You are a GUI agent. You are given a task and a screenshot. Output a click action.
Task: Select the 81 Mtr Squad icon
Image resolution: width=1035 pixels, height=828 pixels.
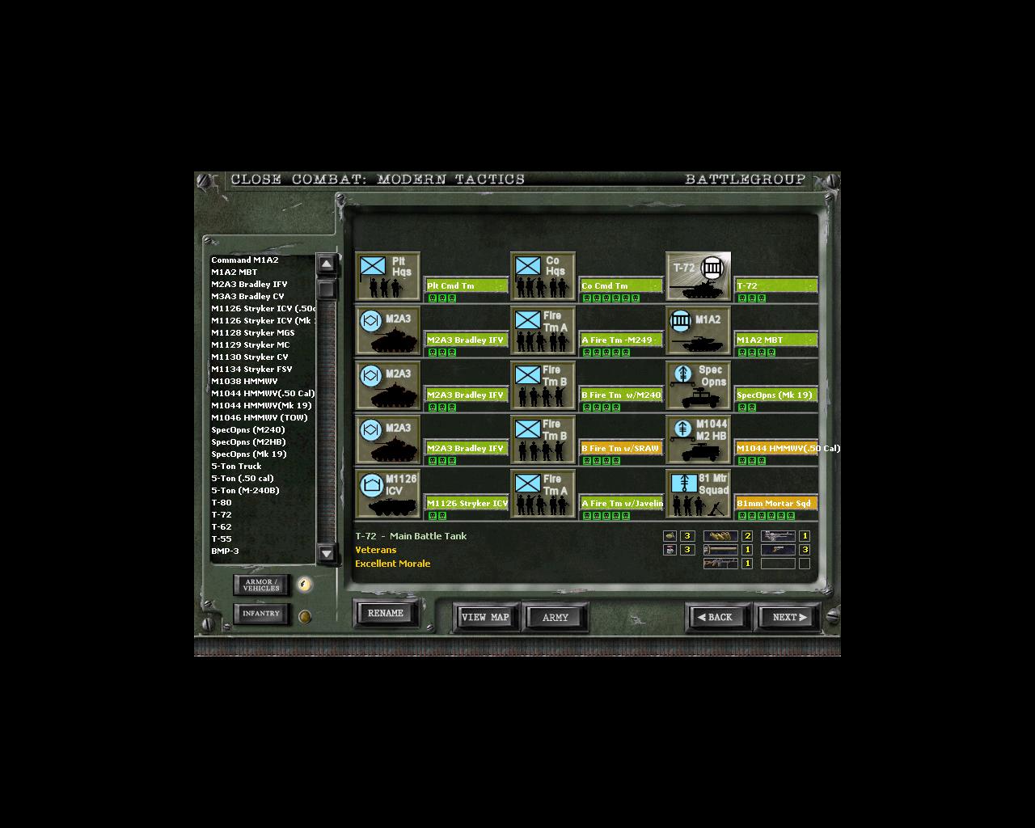point(699,494)
